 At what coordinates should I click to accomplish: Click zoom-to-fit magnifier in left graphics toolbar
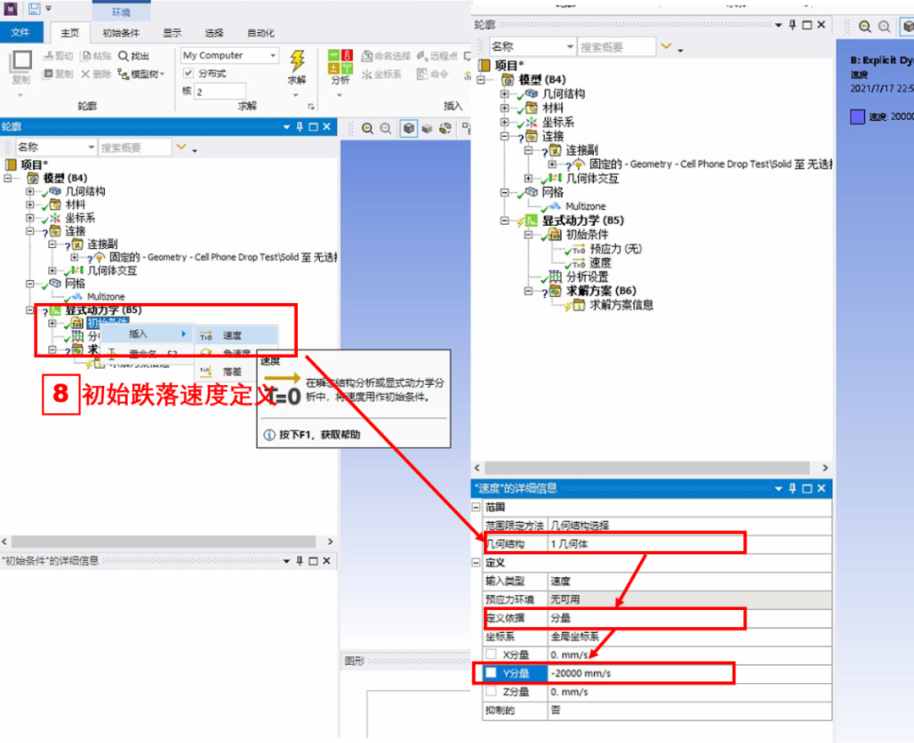(x=367, y=128)
